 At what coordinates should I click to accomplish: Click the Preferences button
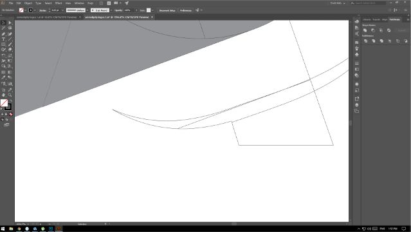[x=186, y=10]
